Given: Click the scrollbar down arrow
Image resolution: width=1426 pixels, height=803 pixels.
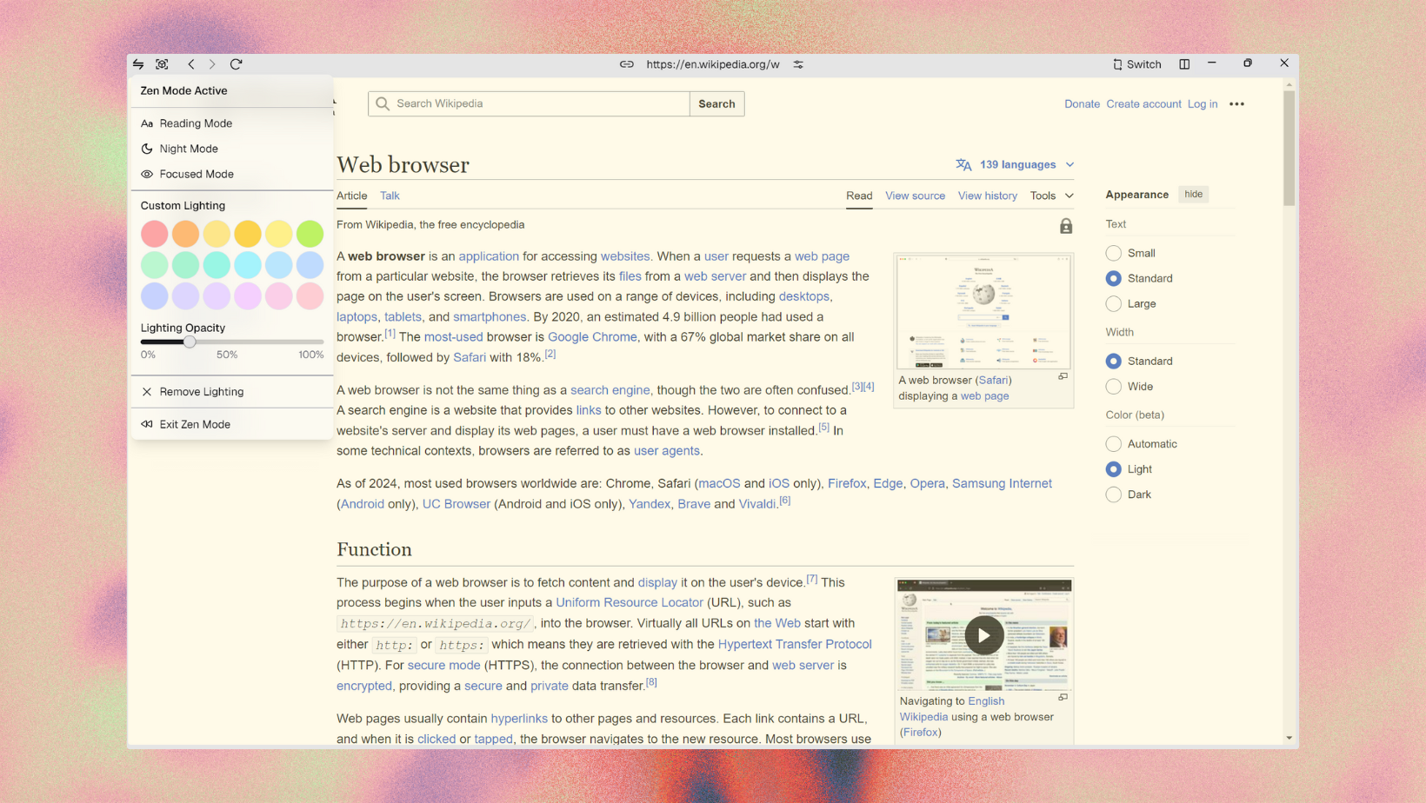Looking at the screenshot, I should click(x=1289, y=738).
